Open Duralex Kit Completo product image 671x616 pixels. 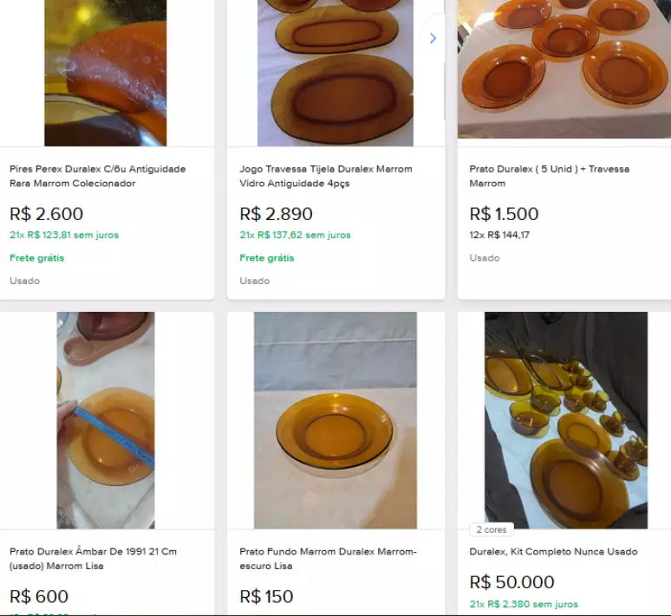tap(565, 420)
